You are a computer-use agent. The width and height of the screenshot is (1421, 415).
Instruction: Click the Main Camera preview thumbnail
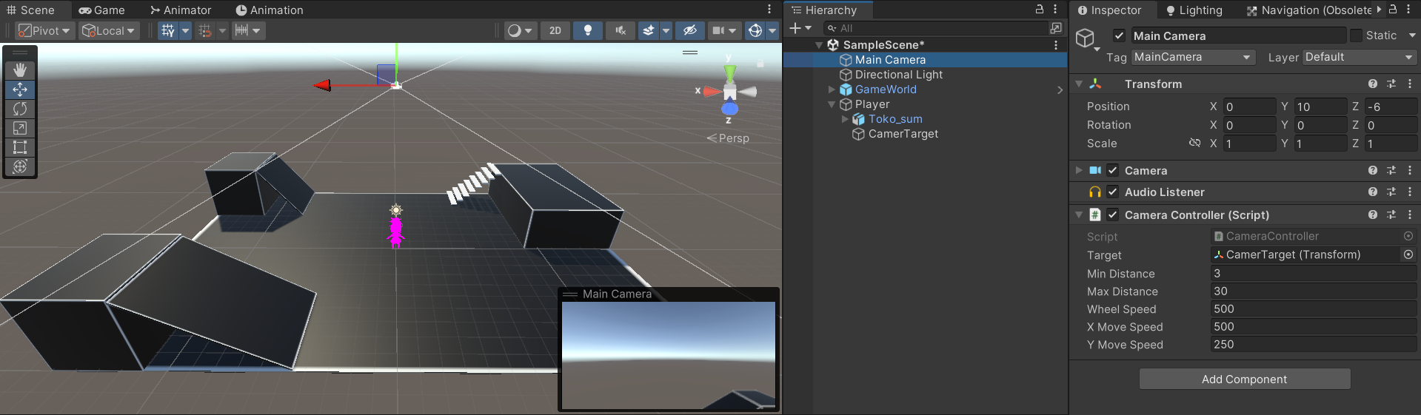pyautogui.click(x=668, y=355)
